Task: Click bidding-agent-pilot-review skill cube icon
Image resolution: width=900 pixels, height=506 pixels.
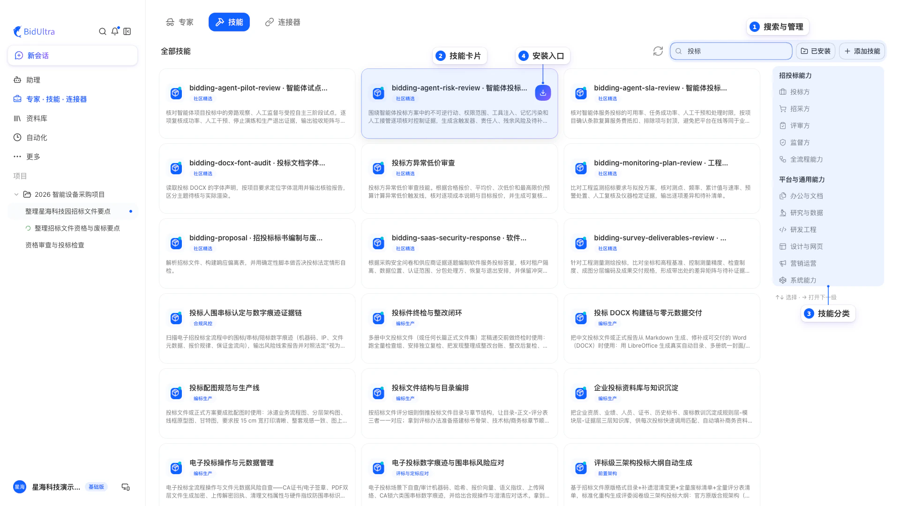Action: 176,93
